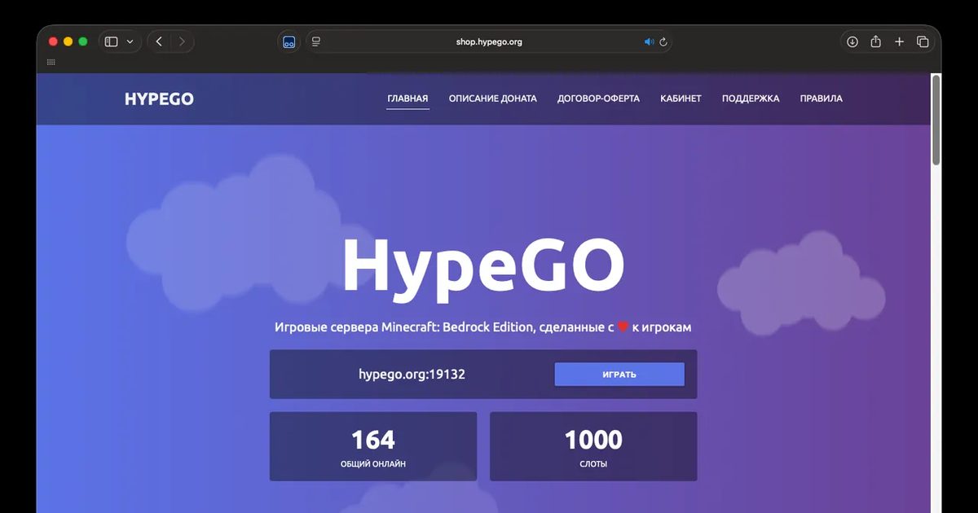Close the window with the red button
Image resolution: width=978 pixels, height=513 pixels.
pyautogui.click(x=54, y=42)
